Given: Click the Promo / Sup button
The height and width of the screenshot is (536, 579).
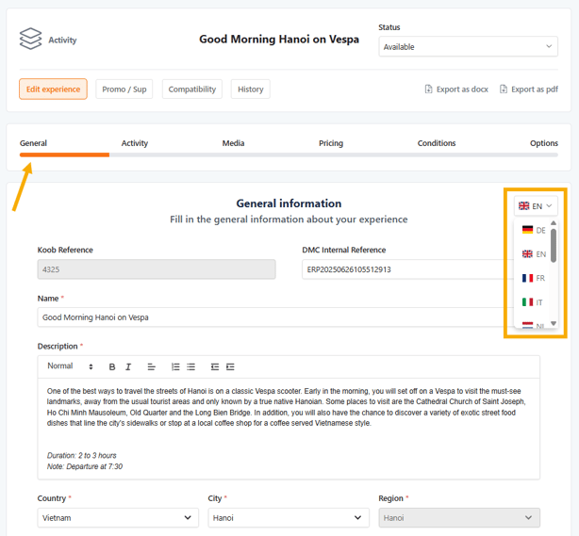Looking at the screenshot, I should tap(124, 89).
